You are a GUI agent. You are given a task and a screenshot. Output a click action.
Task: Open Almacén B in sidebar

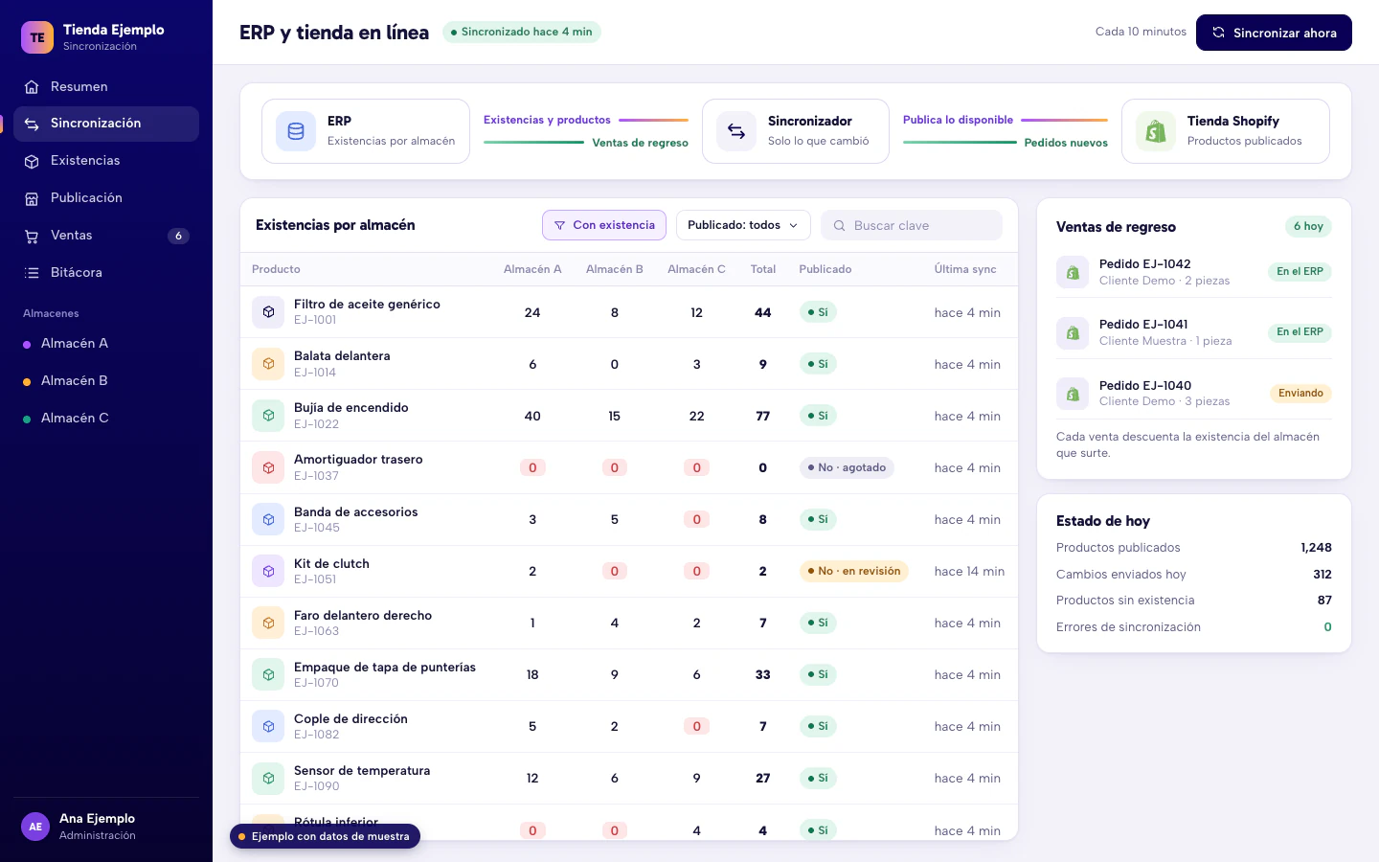(106, 381)
